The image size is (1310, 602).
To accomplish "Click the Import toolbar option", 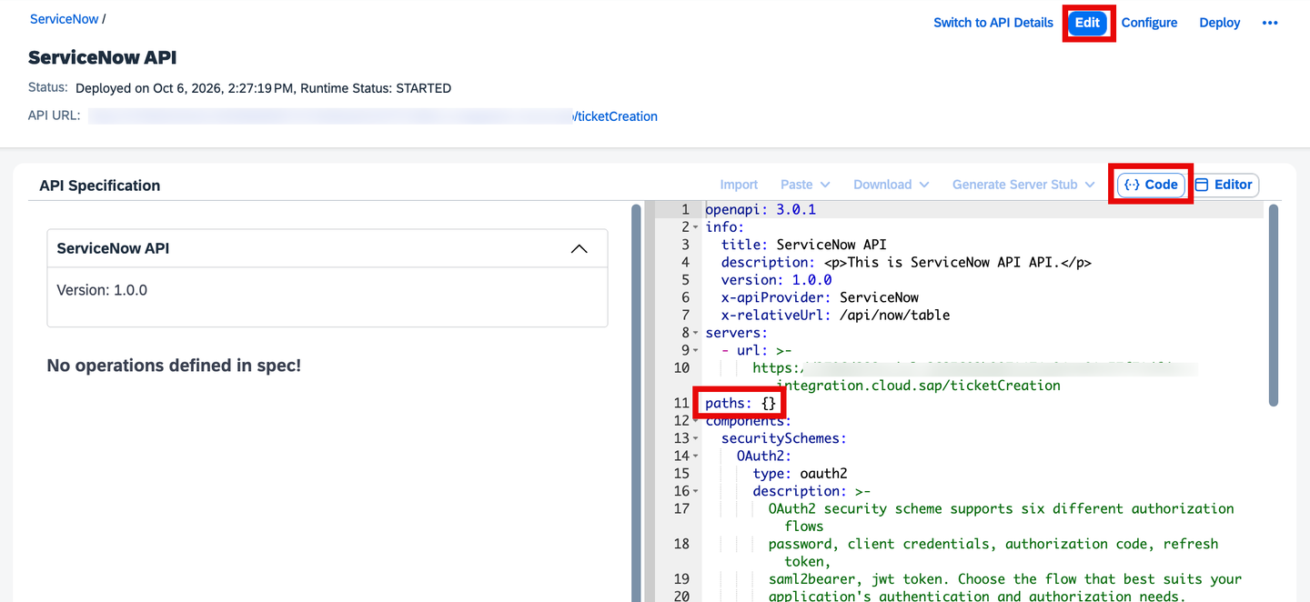I will [739, 185].
